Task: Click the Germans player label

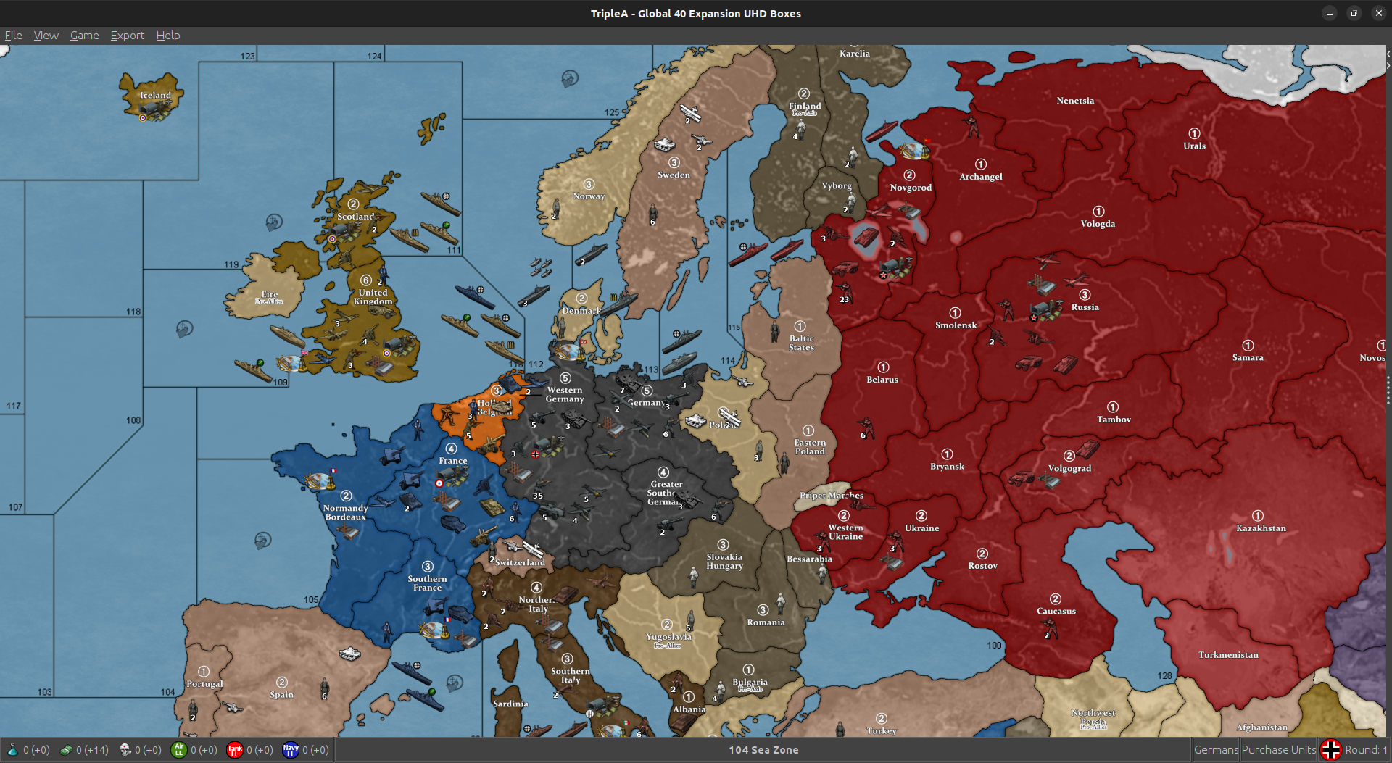Action: tap(1216, 750)
